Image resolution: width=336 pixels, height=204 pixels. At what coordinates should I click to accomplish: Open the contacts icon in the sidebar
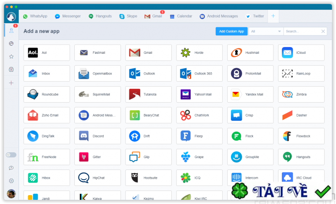pos(11,30)
